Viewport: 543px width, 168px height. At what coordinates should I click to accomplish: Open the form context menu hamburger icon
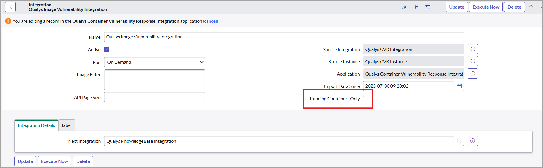[22, 7]
